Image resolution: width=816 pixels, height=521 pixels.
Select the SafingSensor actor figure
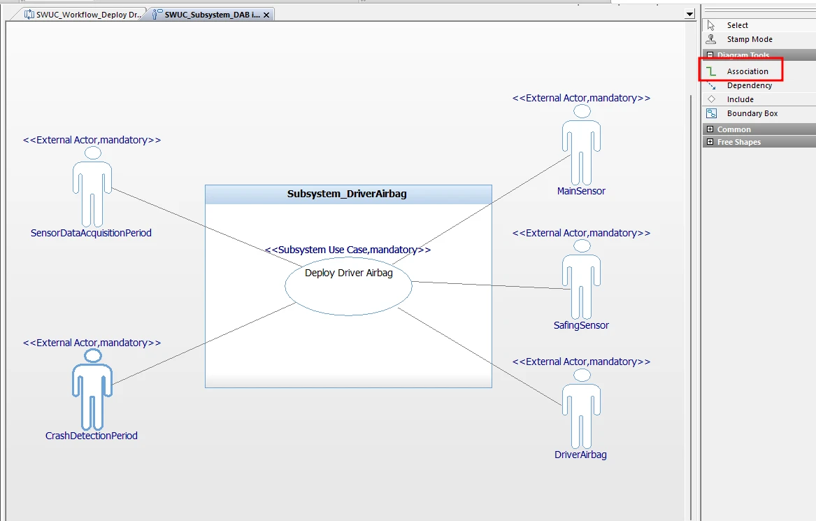coord(581,280)
